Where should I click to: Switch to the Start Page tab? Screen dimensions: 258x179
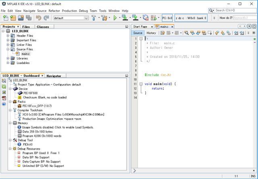[140, 27]
